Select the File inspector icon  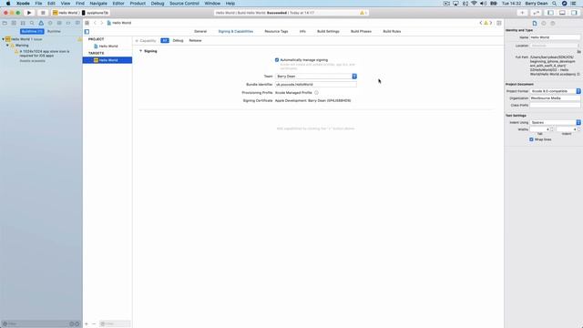pos(535,23)
